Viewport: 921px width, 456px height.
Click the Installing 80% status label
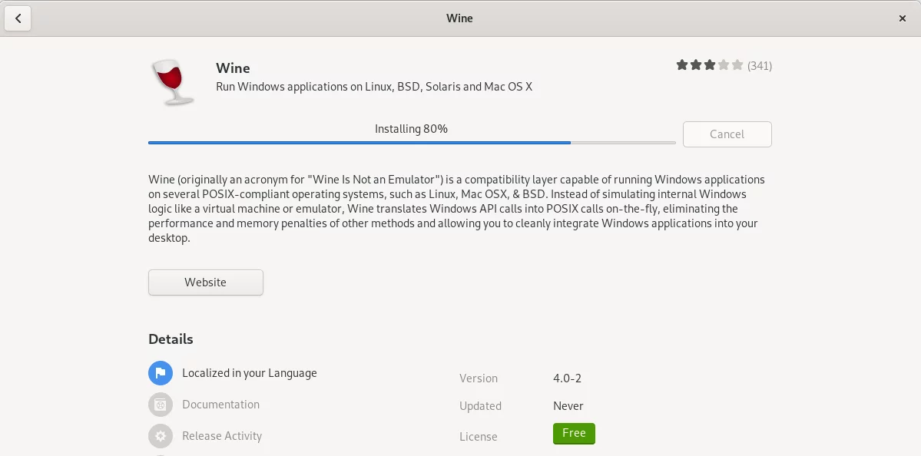click(411, 128)
